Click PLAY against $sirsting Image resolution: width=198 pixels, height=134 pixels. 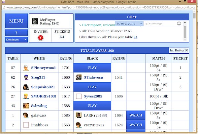click(x=92, y=106)
